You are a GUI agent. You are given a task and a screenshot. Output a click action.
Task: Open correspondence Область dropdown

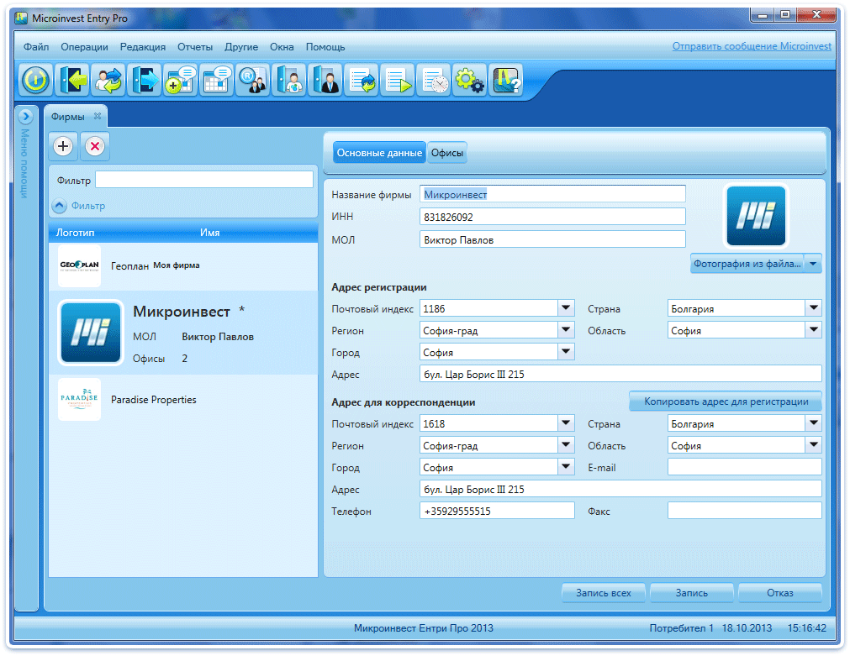pyautogui.click(x=814, y=445)
